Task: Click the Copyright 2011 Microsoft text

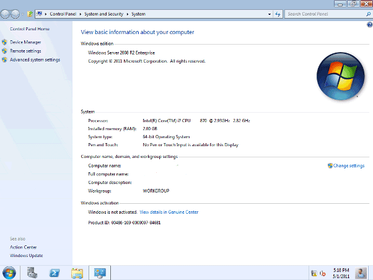Action: [146, 61]
